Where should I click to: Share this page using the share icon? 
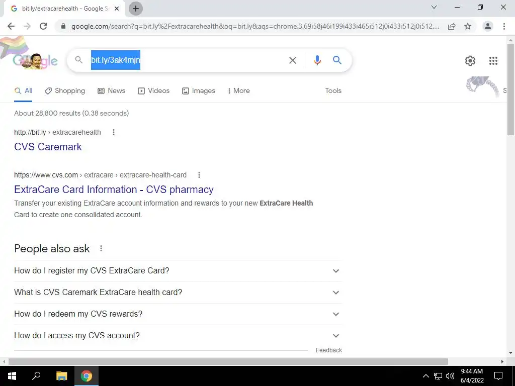[x=452, y=26]
